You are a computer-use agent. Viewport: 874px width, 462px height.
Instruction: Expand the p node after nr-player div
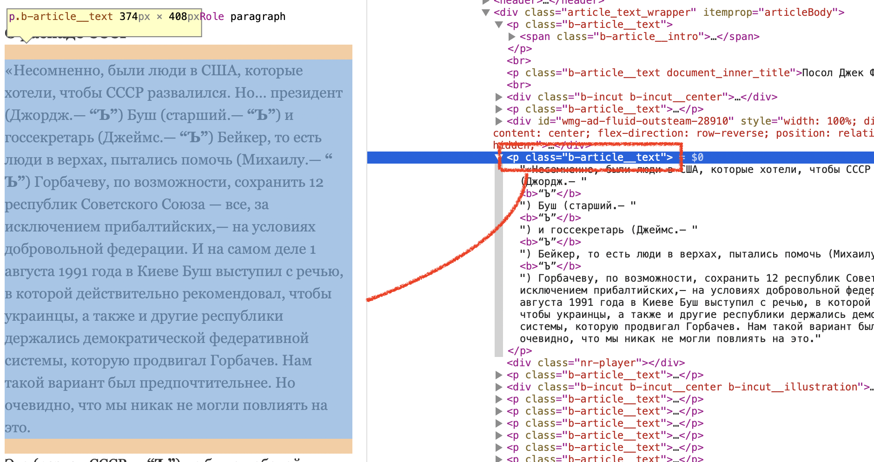[499, 375]
